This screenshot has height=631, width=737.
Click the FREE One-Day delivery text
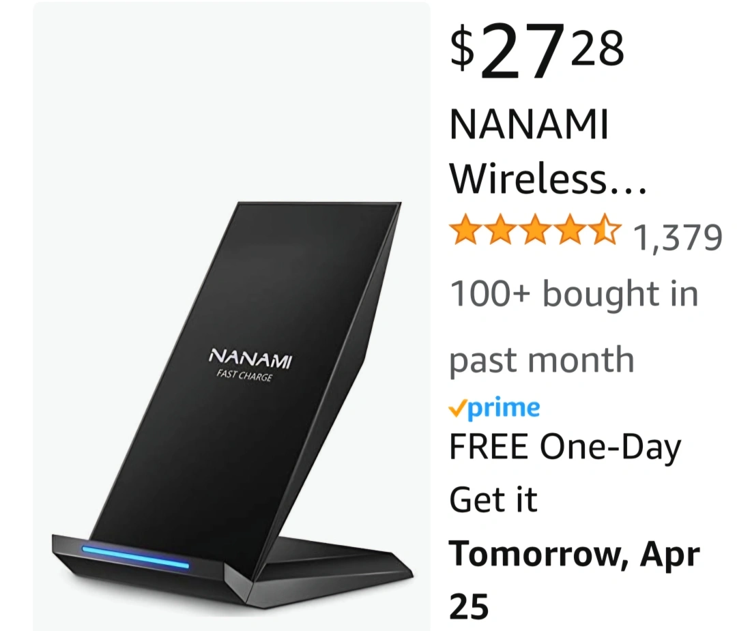click(x=566, y=447)
